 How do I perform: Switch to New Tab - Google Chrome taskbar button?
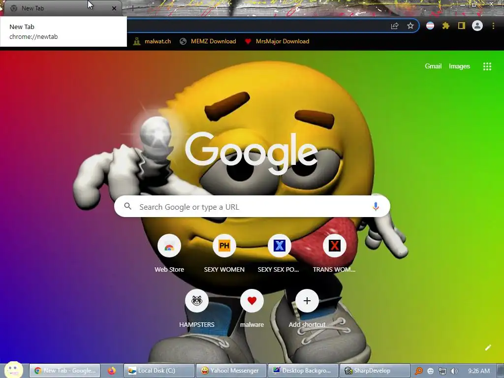click(x=64, y=371)
